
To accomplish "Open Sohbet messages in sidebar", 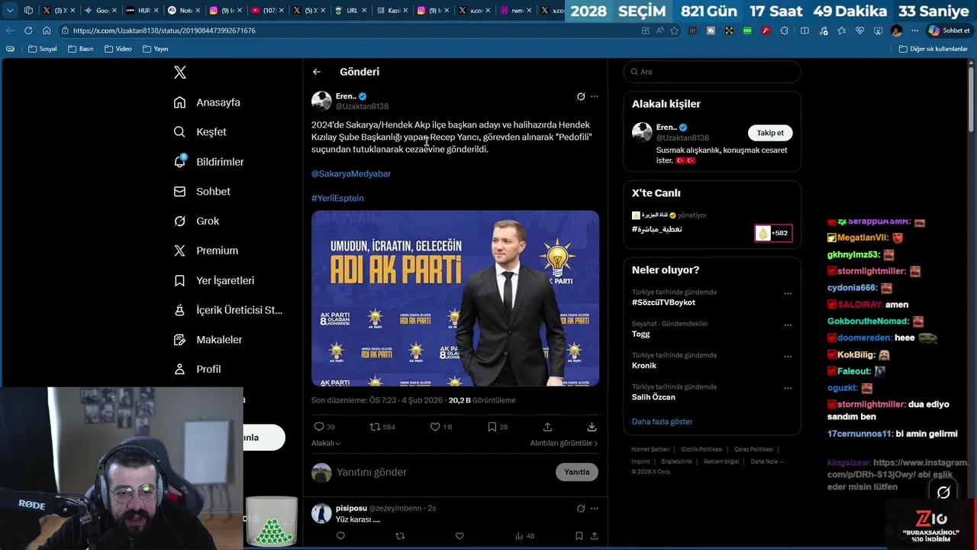I will pyautogui.click(x=202, y=192).
